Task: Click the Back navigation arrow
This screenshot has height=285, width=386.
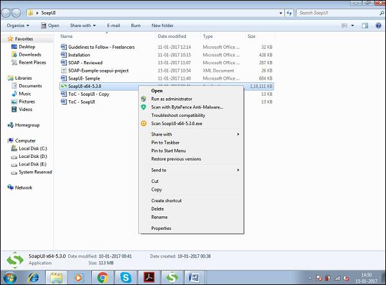Action: pos(6,13)
